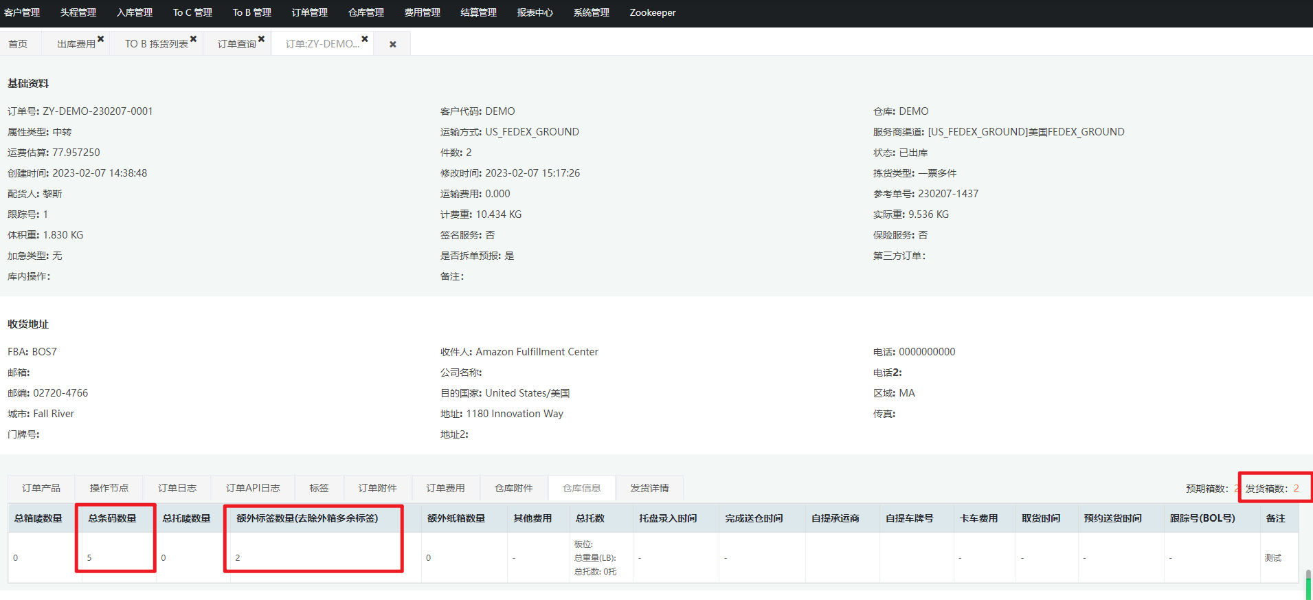Switch to the 订单查询 tab

point(237,44)
